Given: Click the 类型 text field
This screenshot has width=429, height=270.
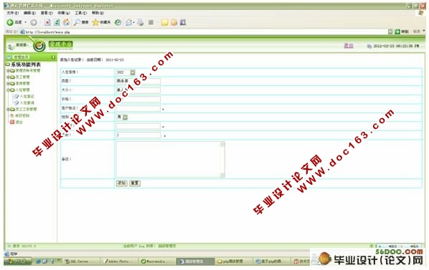Looking at the screenshot, I should click(x=138, y=81).
